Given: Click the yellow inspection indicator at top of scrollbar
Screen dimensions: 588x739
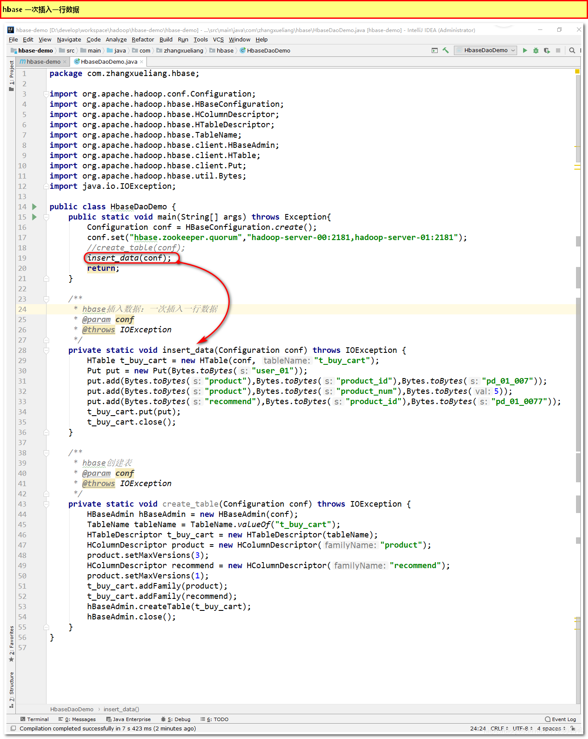Looking at the screenshot, I should click(x=577, y=71).
